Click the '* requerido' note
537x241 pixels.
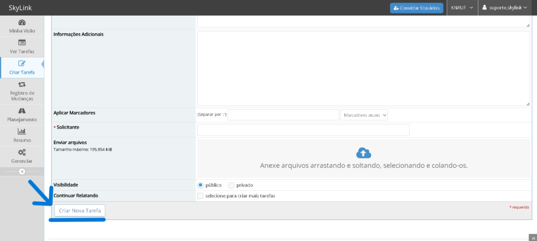pyautogui.click(x=519, y=207)
